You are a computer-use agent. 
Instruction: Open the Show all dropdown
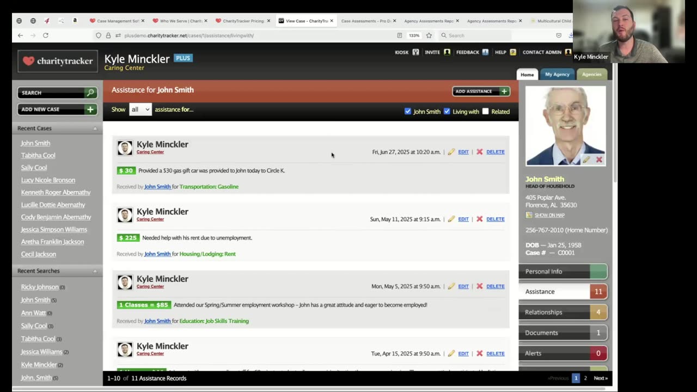point(140,109)
